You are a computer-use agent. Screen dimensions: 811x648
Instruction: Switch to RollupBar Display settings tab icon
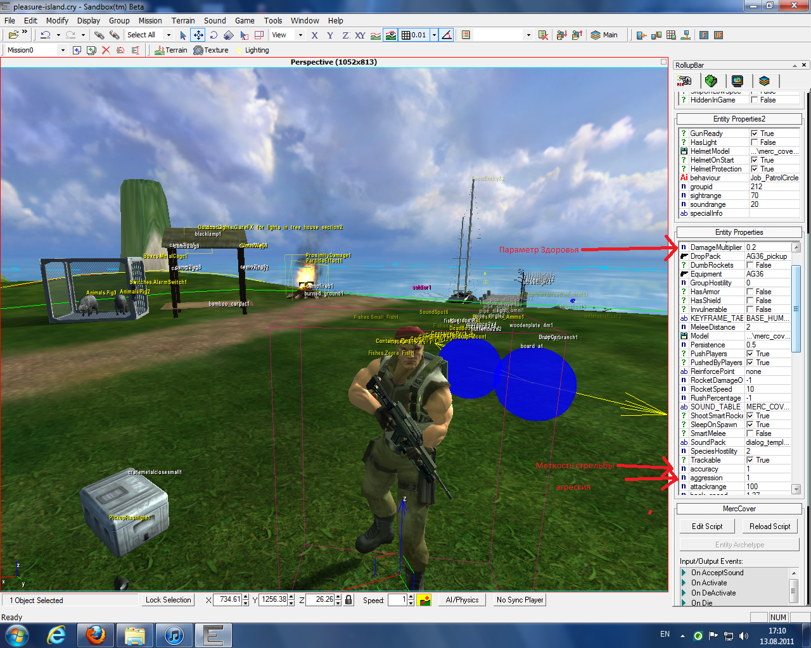click(x=737, y=81)
